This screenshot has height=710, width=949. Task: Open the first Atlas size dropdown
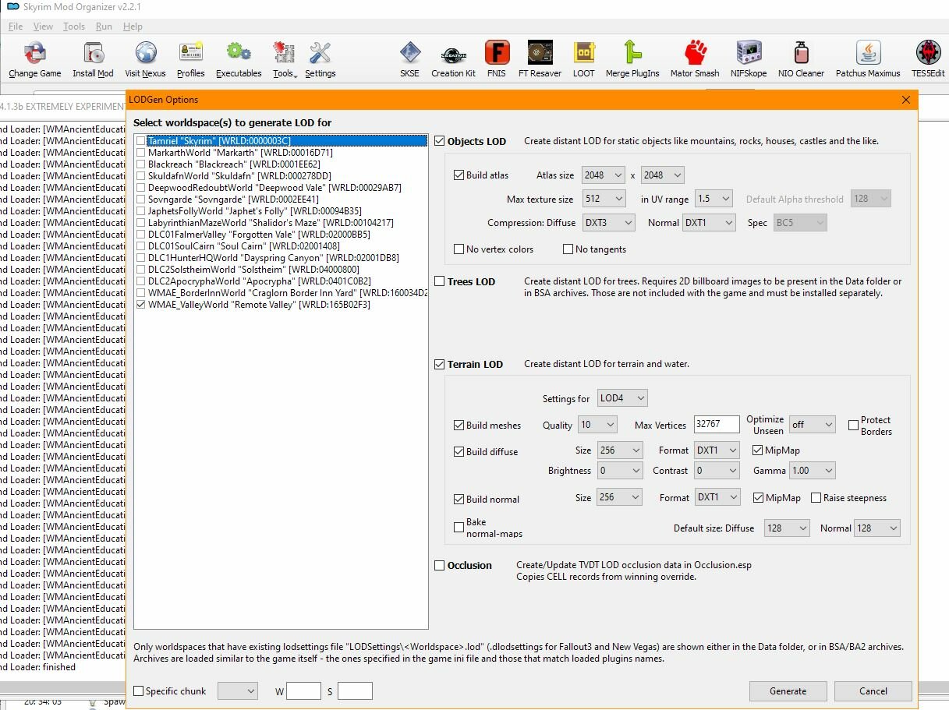point(603,175)
